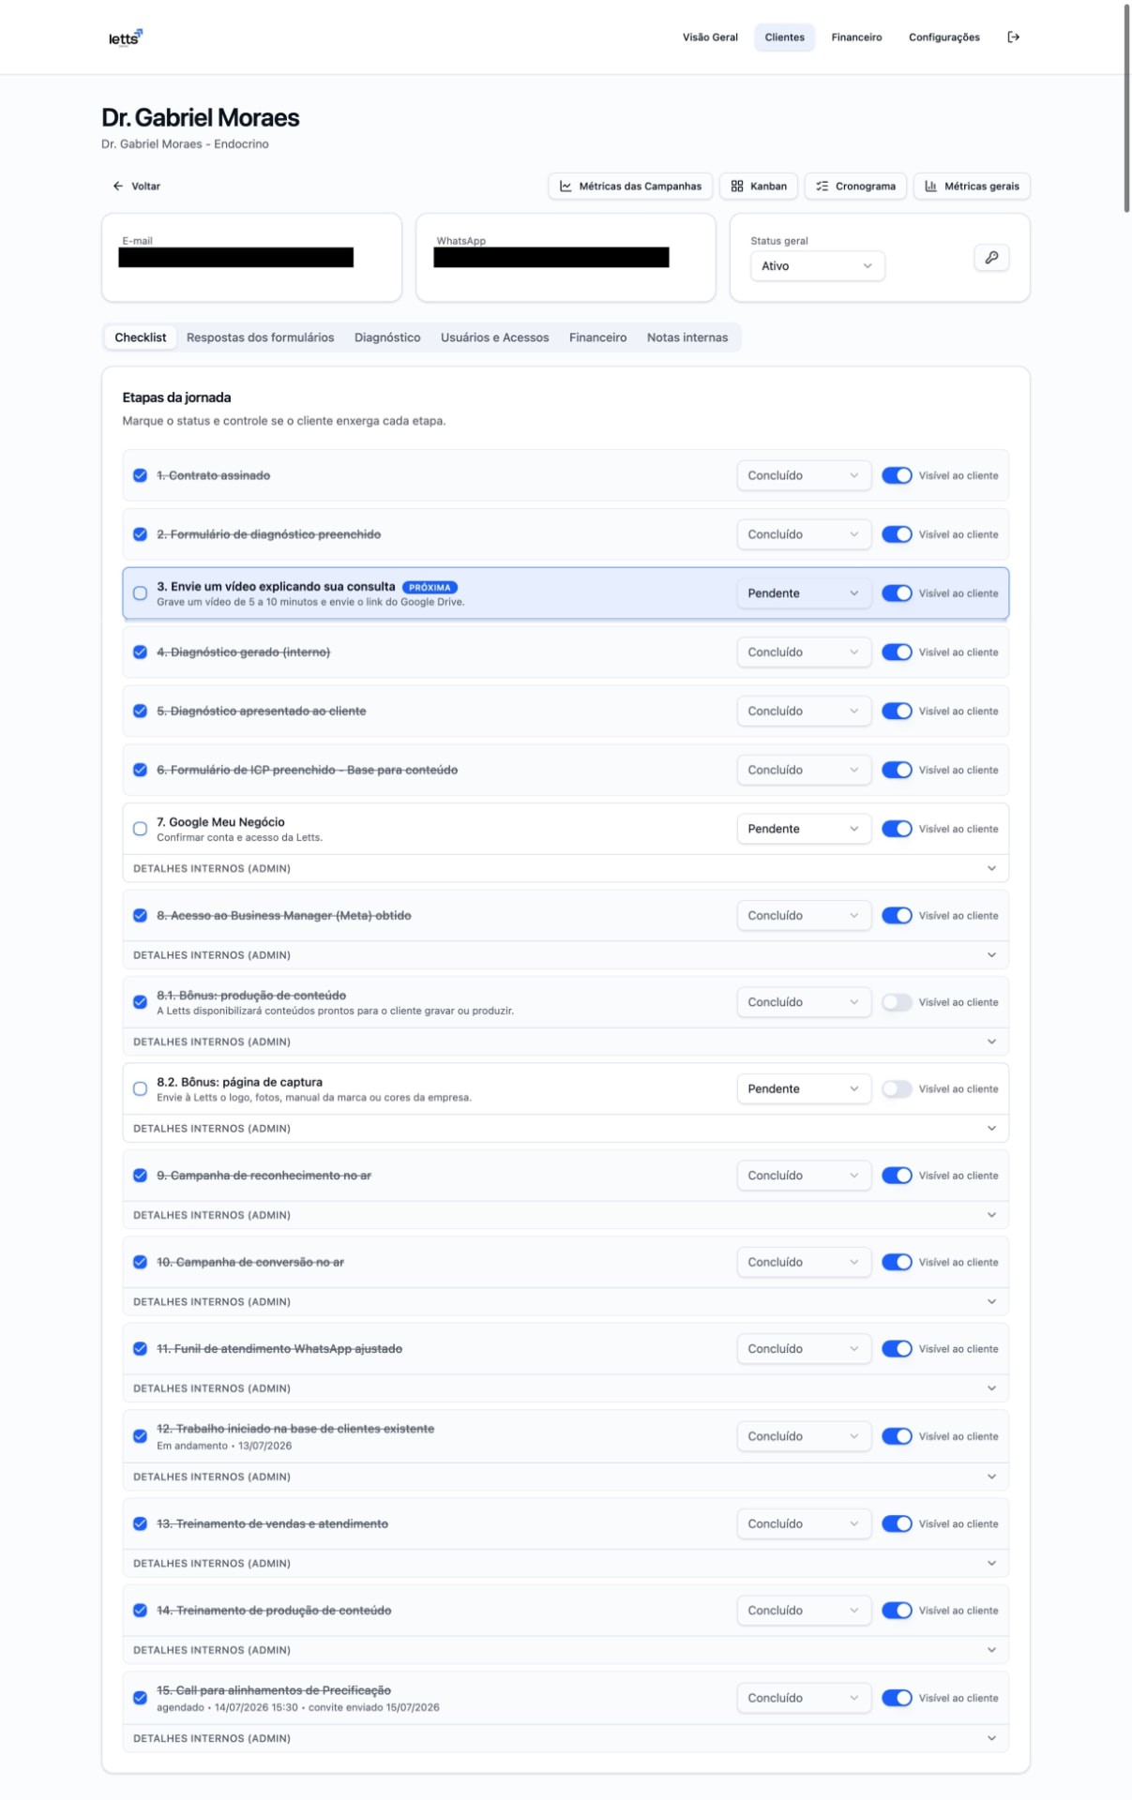This screenshot has height=1800, width=1132.
Task: Expand Detalhes internos under 8. Business Manager
Action: [566, 955]
